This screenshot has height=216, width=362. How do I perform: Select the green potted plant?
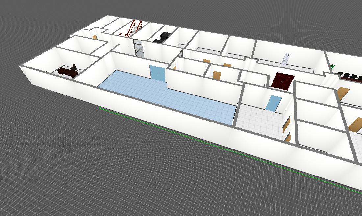[332, 67]
